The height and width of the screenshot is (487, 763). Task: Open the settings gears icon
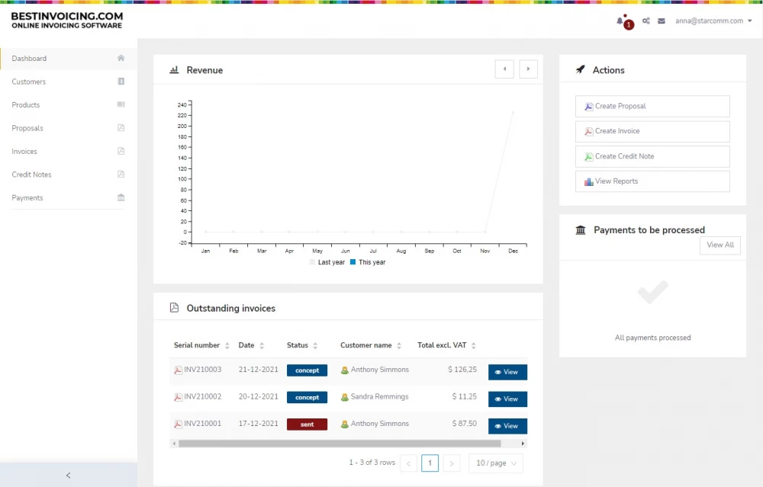(x=646, y=21)
